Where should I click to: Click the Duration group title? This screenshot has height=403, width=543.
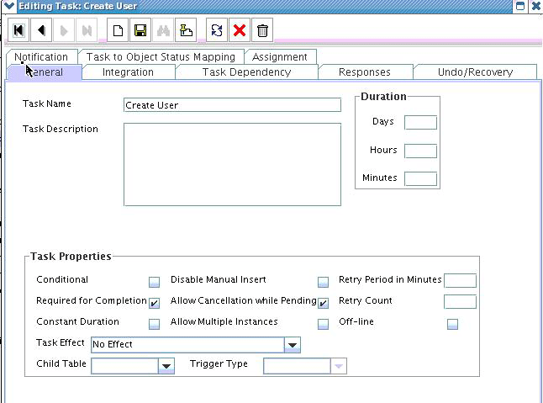[x=383, y=97]
